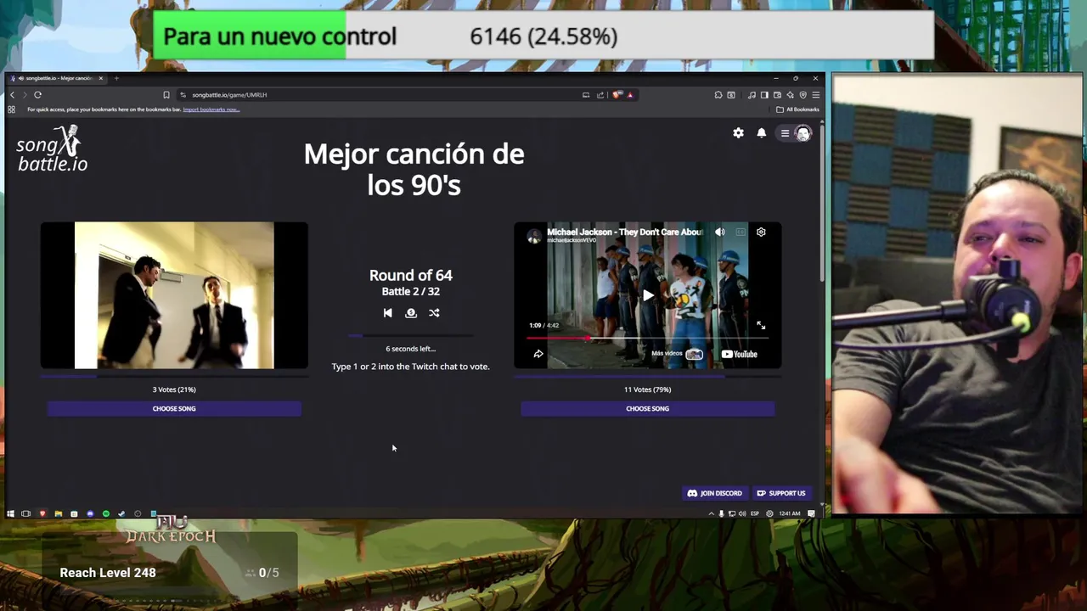The height and width of the screenshot is (611, 1087).
Task: Enter fullscreen on the YouTube player
Action: (x=761, y=325)
